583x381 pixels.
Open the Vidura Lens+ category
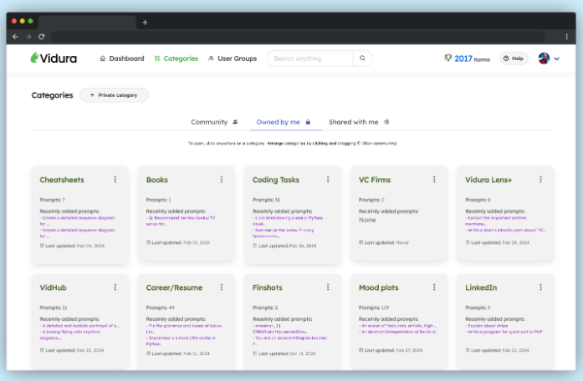505,213
